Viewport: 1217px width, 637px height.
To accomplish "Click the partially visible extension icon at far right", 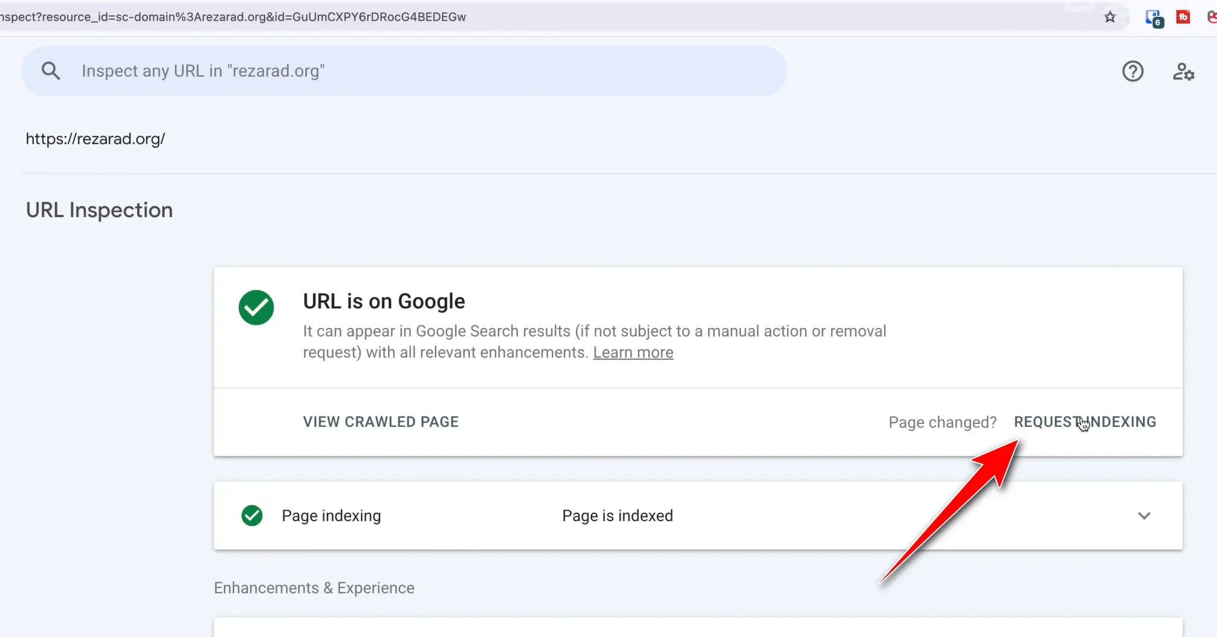I will pos(1212,17).
